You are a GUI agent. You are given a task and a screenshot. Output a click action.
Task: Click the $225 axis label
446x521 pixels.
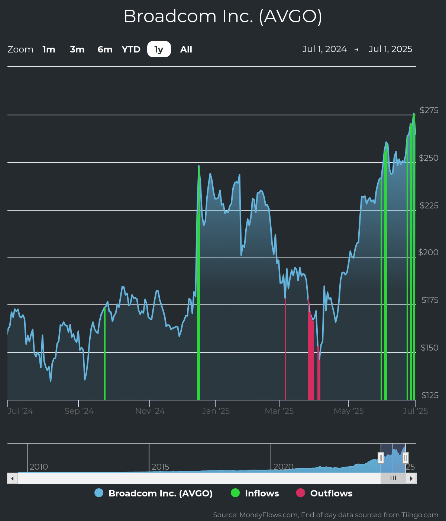[x=429, y=205]
